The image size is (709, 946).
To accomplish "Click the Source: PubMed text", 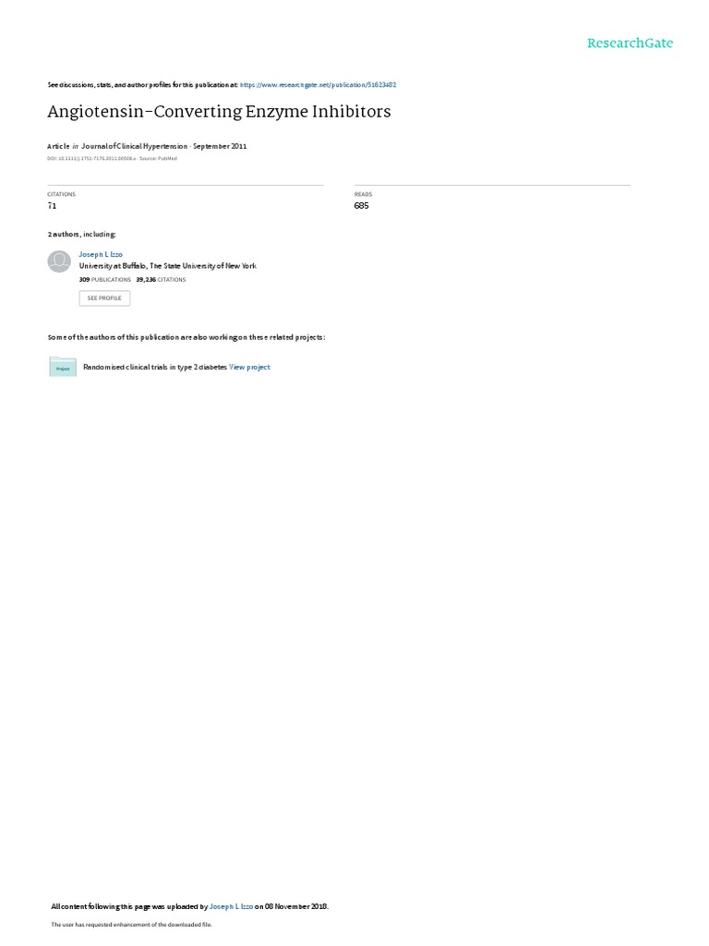I will 159,159.
